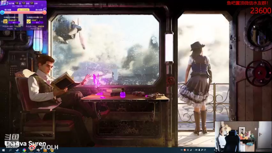Viewport: 272px width, 153px height.
Task: Open the taskbar search magnifier
Action: (10, 150)
